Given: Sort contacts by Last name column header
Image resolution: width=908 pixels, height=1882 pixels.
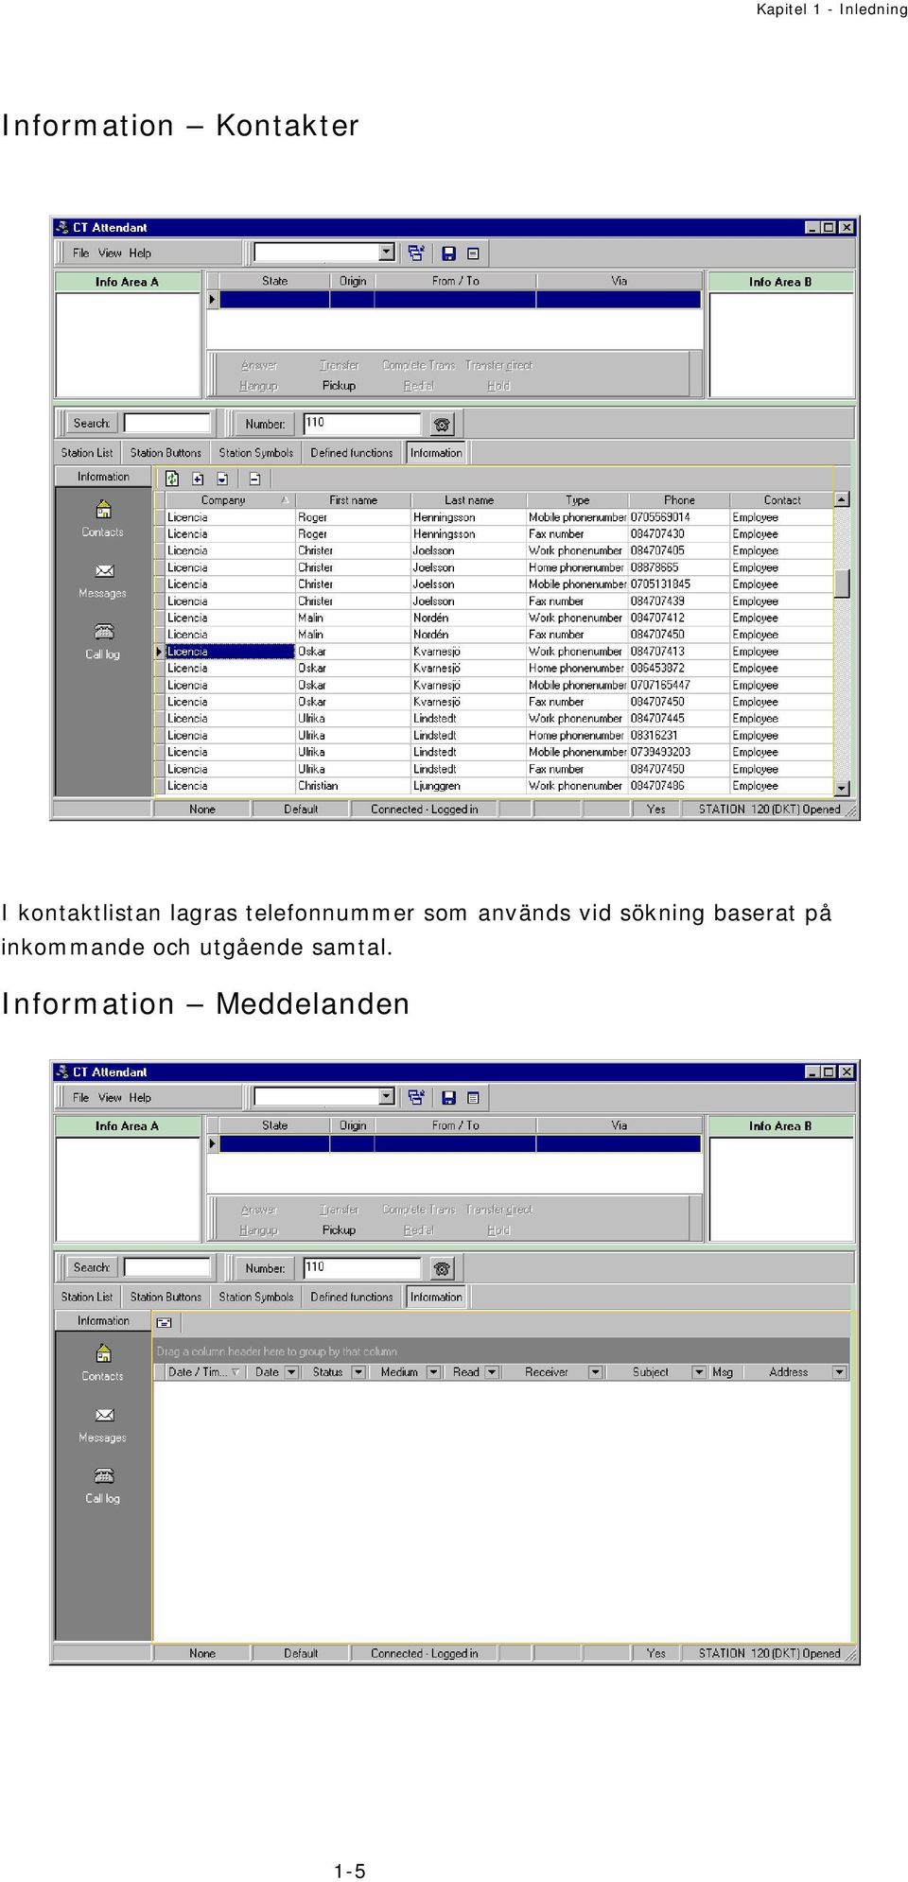Looking at the screenshot, I should pos(469,500).
